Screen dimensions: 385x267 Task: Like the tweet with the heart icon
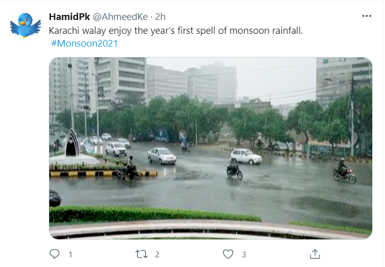(x=228, y=254)
